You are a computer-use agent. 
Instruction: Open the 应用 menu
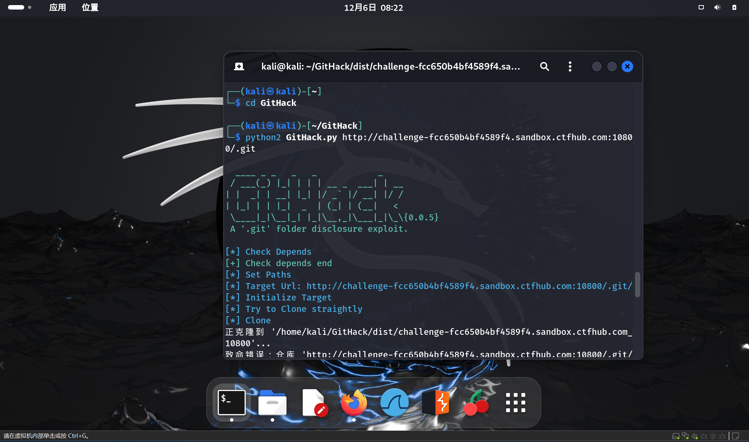[x=58, y=7]
